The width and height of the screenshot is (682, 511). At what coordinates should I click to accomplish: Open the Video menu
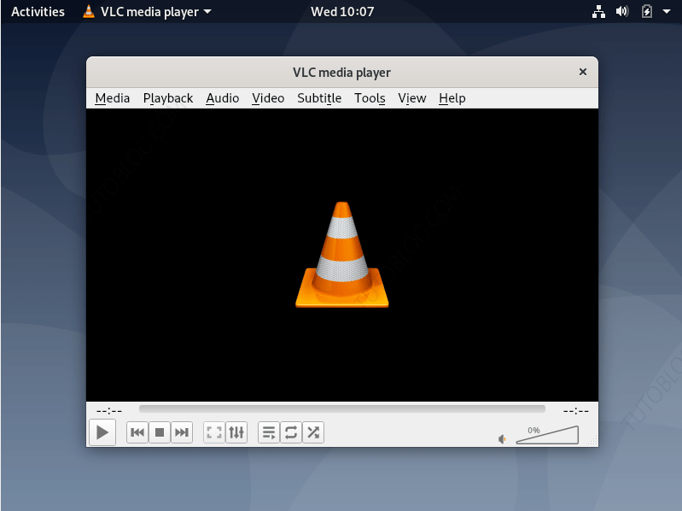(x=268, y=98)
